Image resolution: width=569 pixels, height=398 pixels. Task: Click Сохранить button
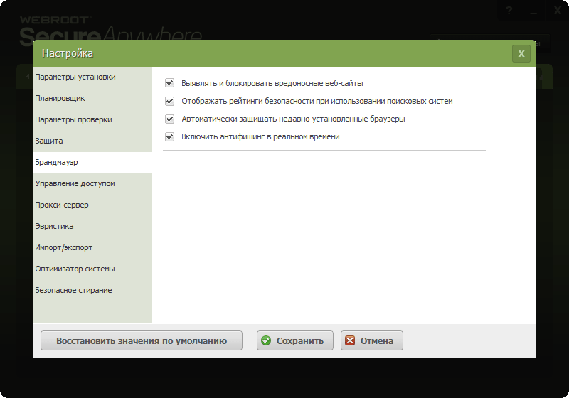(295, 340)
